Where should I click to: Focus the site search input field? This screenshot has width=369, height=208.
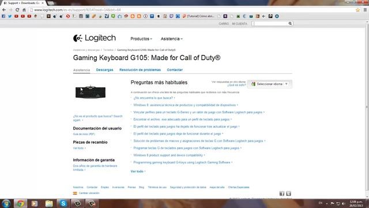point(270,24)
